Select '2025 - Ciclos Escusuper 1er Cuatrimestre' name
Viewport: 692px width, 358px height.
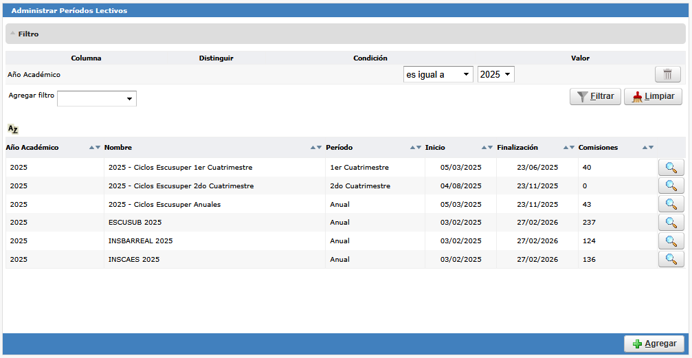[x=180, y=168]
